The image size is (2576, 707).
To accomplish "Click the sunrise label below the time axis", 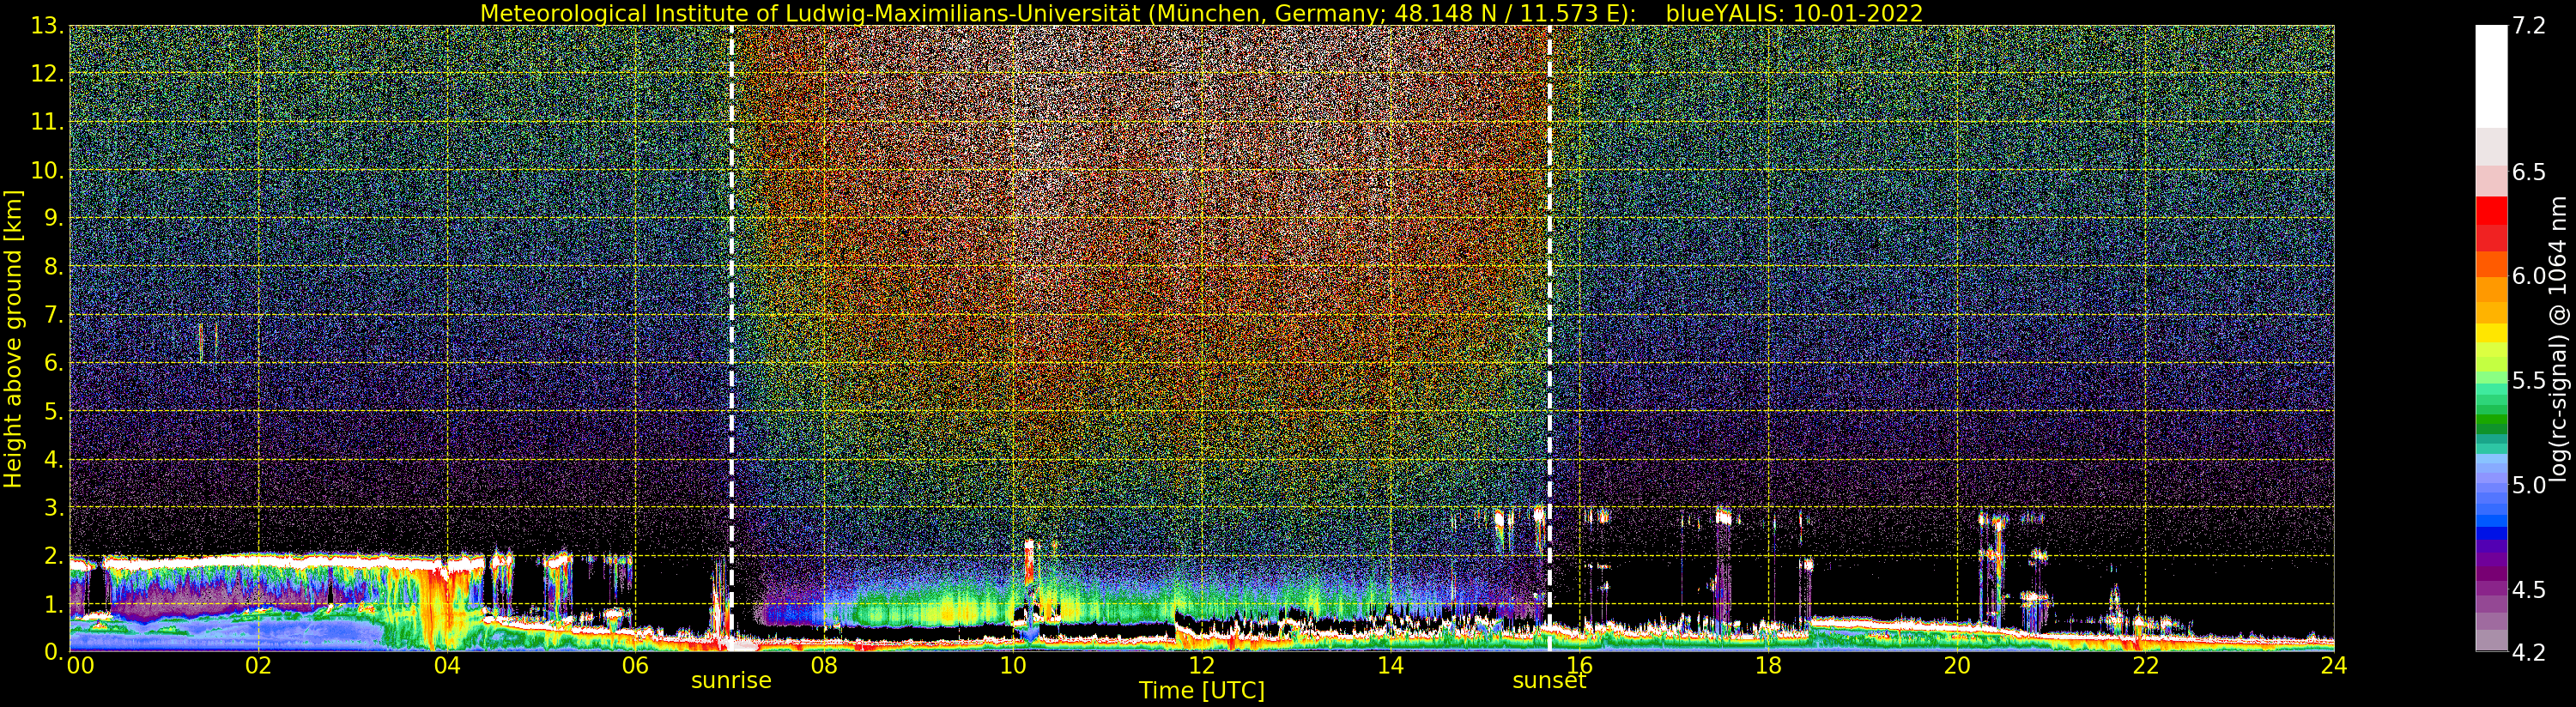I will pos(731,681).
